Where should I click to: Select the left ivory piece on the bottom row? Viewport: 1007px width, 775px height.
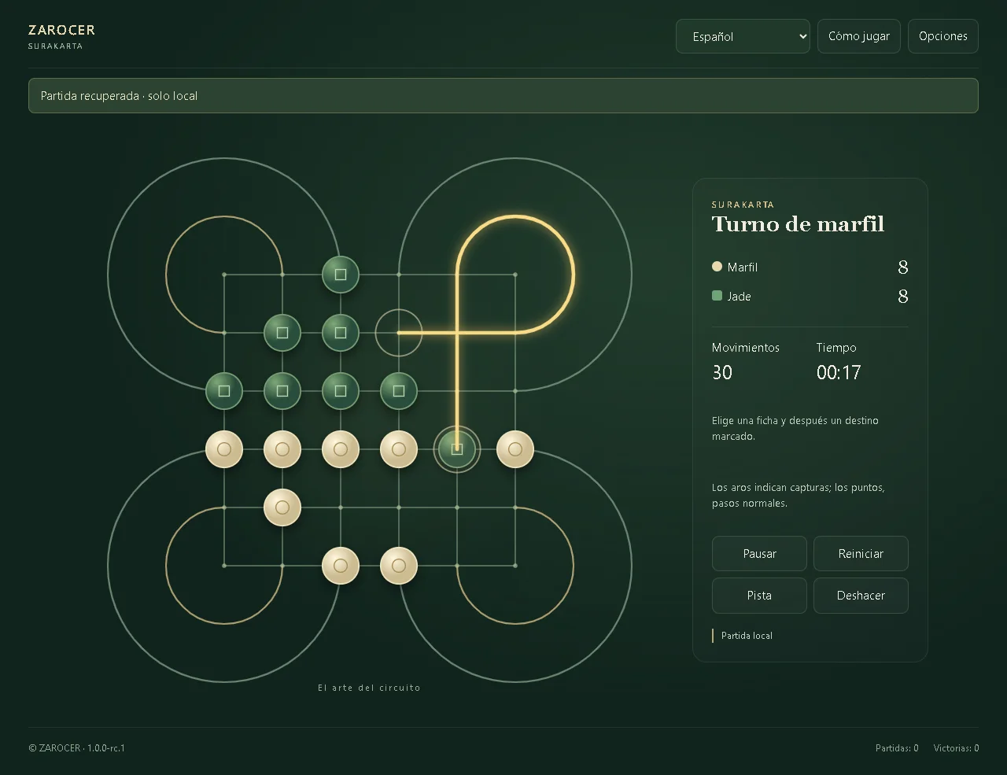(x=341, y=566)
